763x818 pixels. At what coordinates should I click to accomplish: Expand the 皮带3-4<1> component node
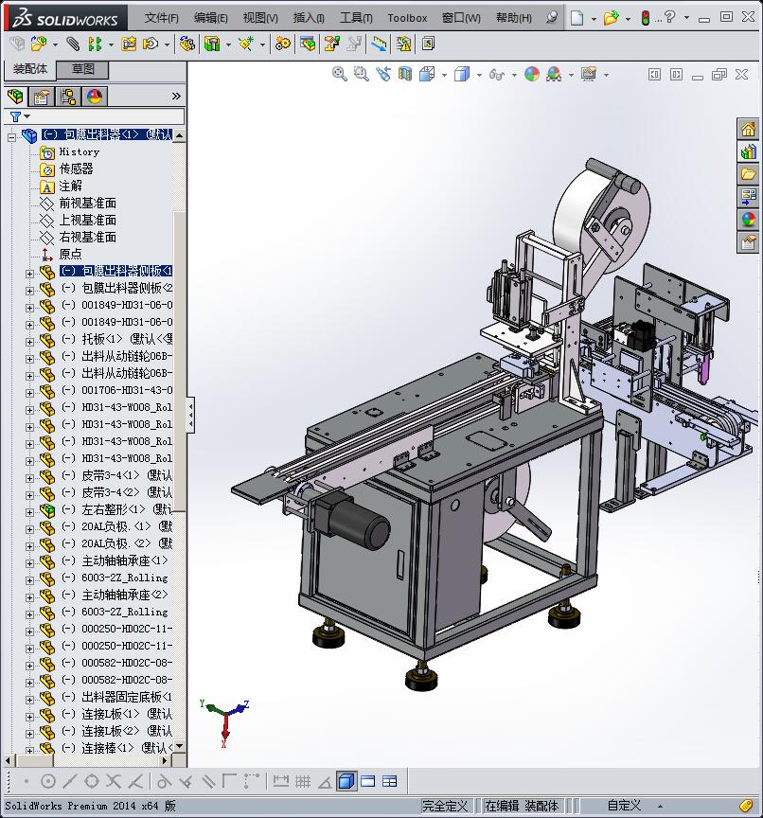tap(29, 478)
